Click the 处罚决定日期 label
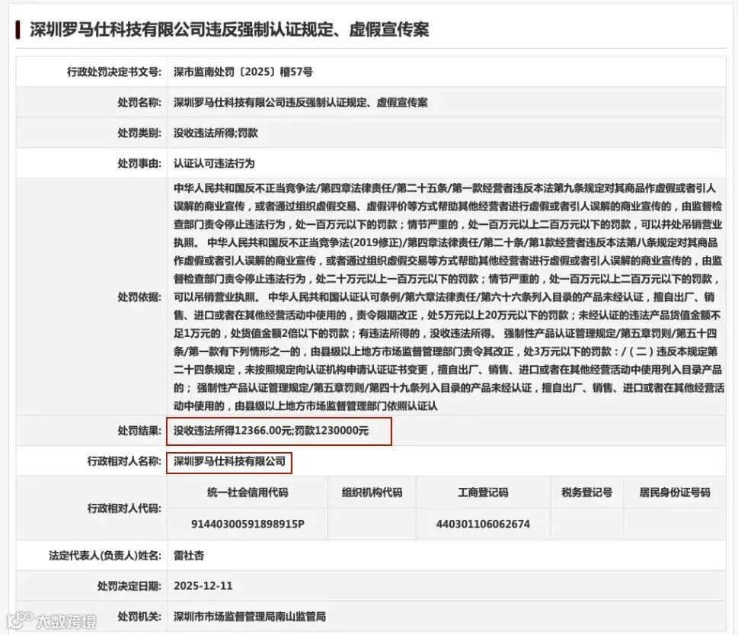Screen dimensions: 738x635 coord(129,586)
